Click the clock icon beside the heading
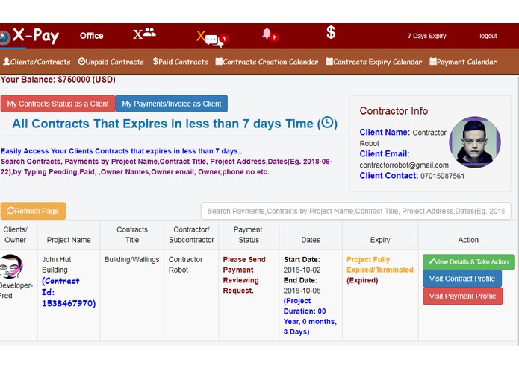Screen dimensions: 519x368 327,123
